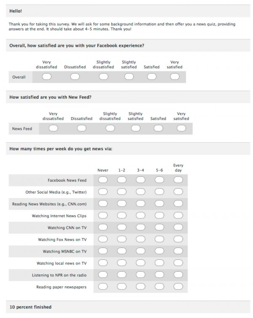
Task: Select 'Very satisfied' for News Feed
Action: pos(181,129)
